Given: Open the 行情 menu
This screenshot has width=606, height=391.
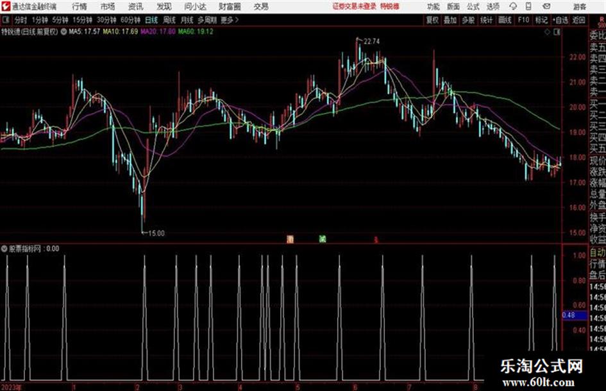Looking at the screenshot, I should coord(80,6).
